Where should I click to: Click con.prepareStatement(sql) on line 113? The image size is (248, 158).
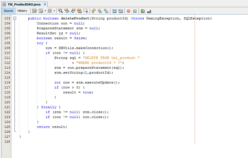[95, 68]
